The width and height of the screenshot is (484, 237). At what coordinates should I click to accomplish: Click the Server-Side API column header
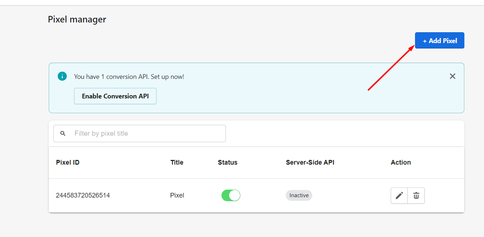tap(310, 162)
